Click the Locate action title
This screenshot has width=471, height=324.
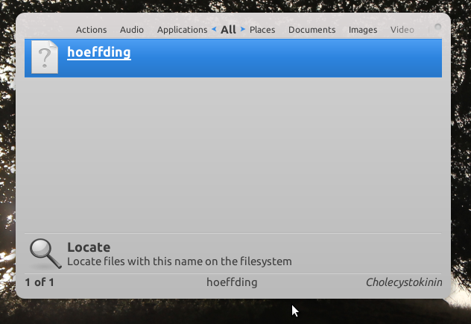click(x=89, y=247)
